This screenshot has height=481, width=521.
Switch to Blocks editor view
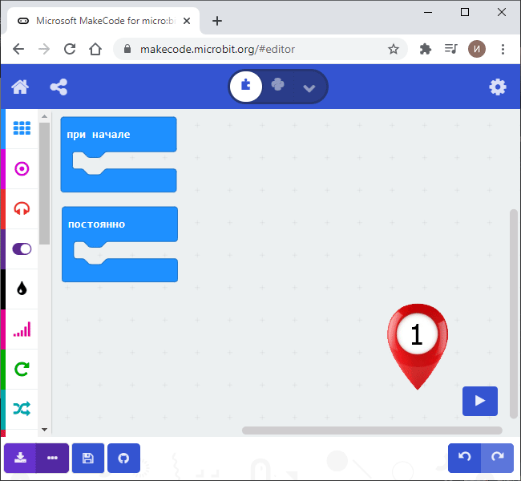pos(246,87)
